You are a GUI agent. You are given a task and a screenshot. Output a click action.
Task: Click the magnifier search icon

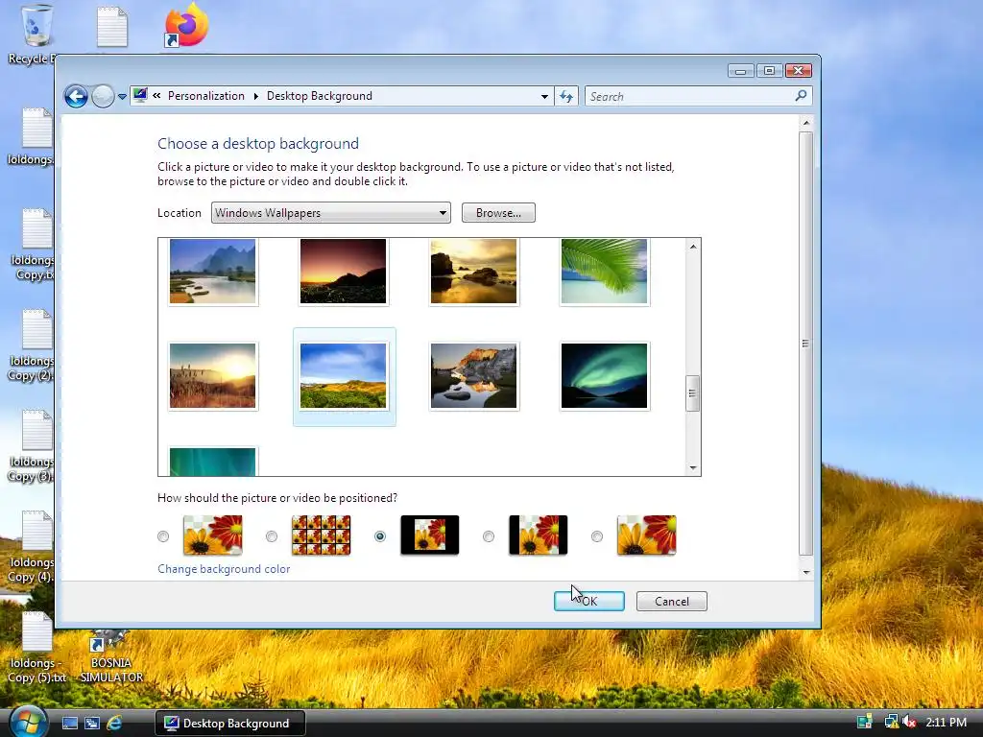pyautogui.click(x=801, y=96)
